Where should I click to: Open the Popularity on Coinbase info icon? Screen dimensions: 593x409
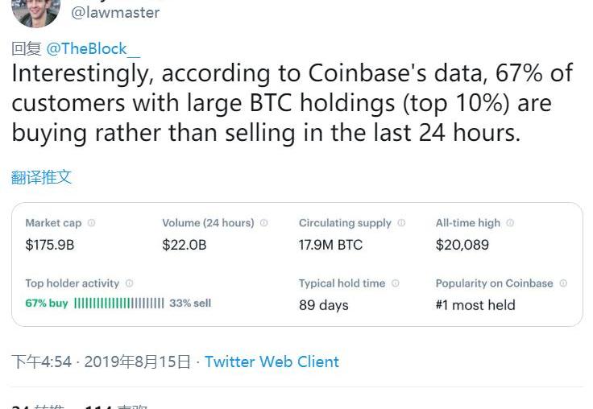click(563, 283)
